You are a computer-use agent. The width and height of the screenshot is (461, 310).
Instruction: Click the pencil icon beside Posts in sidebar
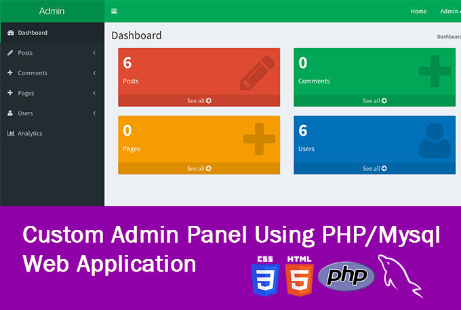10,53
